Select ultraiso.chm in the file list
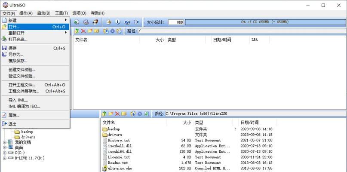This screenshot has width=347, height=172. coord(120,169)
